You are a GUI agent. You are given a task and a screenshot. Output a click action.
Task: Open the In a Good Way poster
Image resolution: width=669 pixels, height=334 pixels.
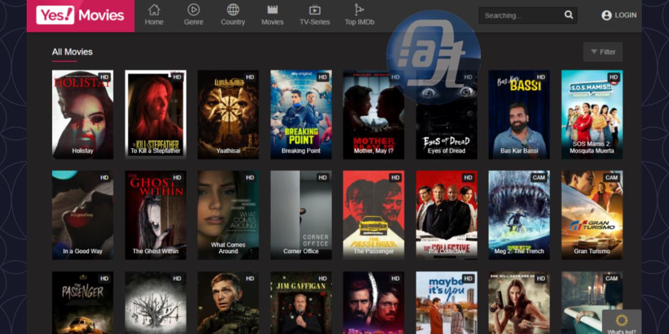point(83,215)
